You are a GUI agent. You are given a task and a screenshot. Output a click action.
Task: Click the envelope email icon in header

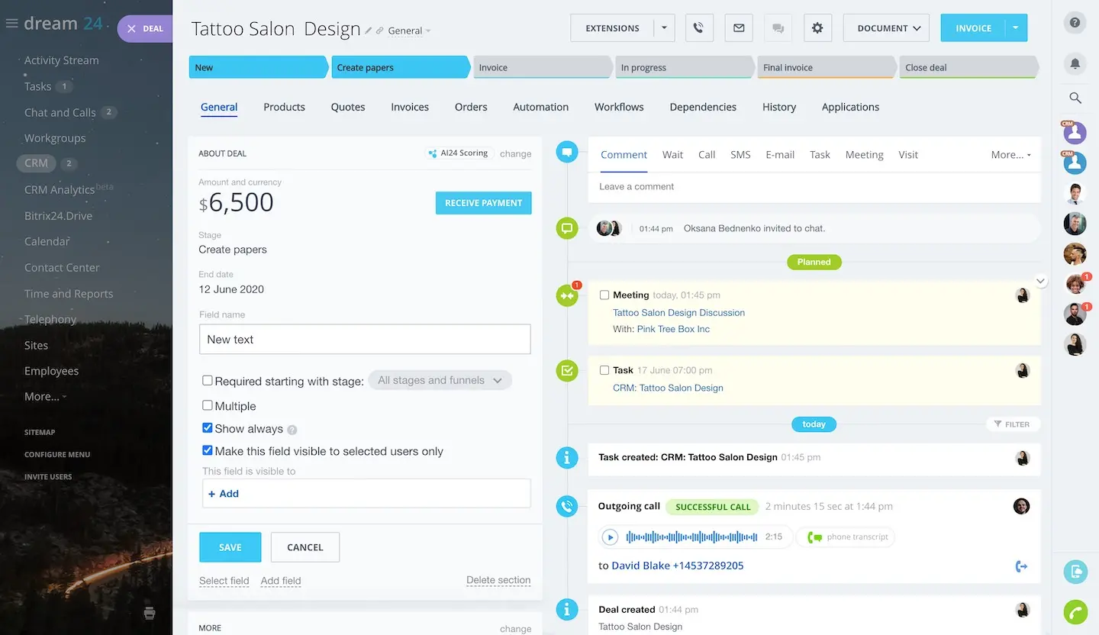(x=738, y=28)
